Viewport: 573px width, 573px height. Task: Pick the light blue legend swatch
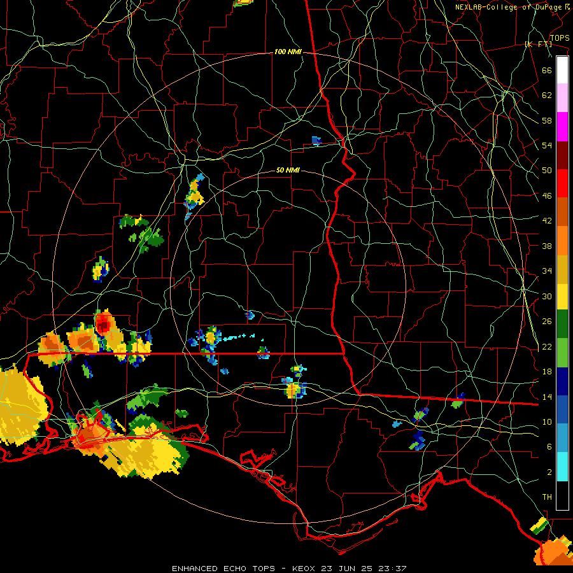point(562,438)
